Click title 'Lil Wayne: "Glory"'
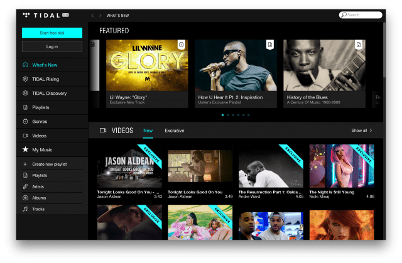Viewport: 402px width, 263px height. click(x=128, y=97)
